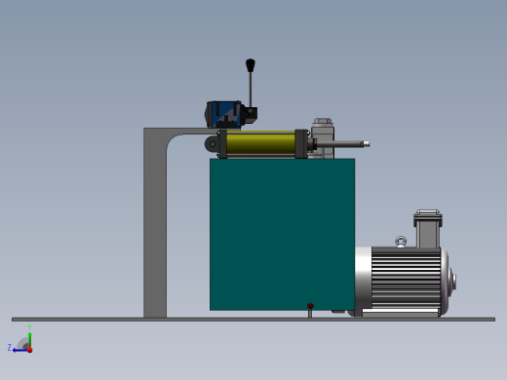Screen dimensions: 507x380
Task: Select the lifting eye bolt on the motor
Action: tap(401, 242)
